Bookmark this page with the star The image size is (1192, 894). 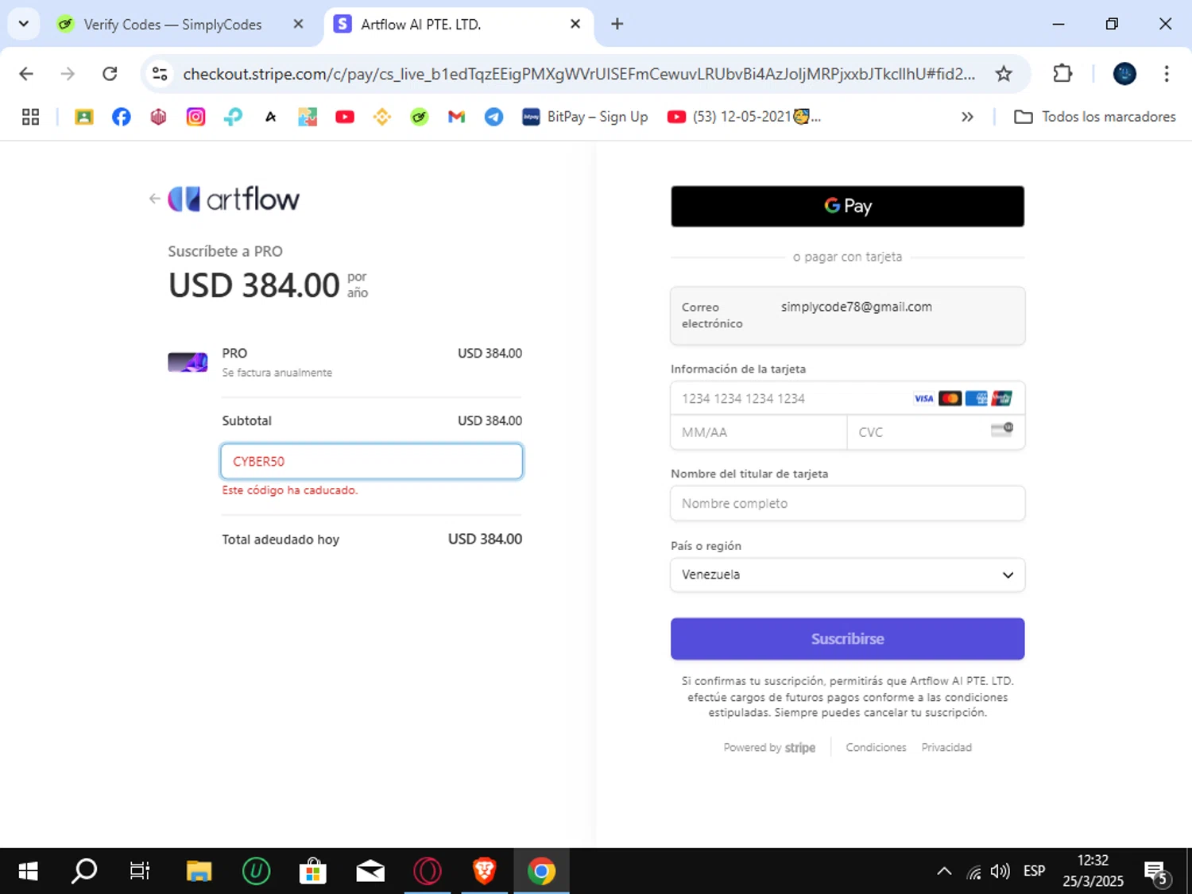click(1004, 74)
